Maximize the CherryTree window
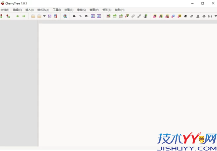Image resolution: width=217 pixels, height=151 pixels. tap(203, 3)
